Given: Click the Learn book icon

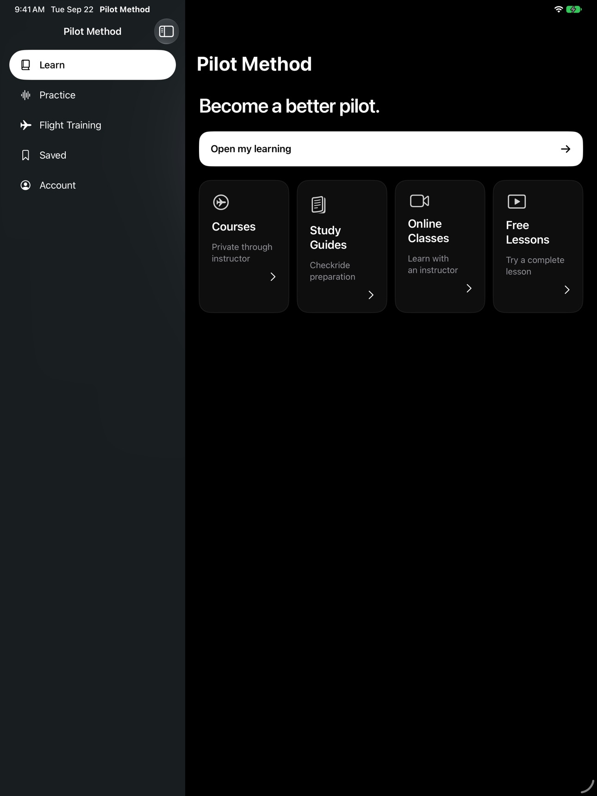Looking at the screenshot, I should pos(26,65).
